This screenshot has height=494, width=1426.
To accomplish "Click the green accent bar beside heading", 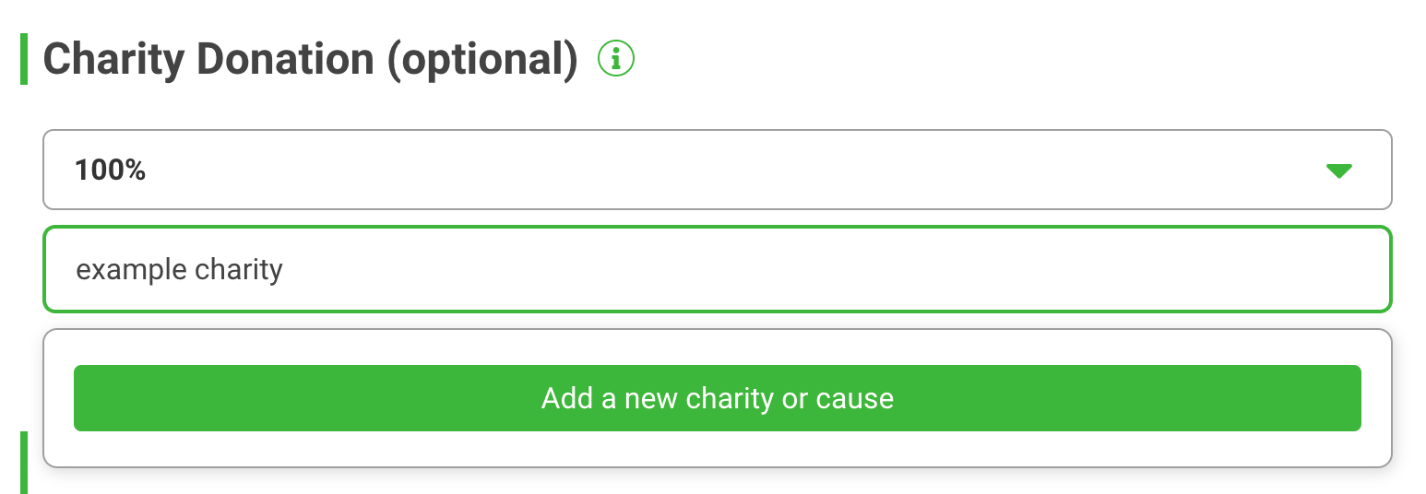I will [x=24, y=59].
